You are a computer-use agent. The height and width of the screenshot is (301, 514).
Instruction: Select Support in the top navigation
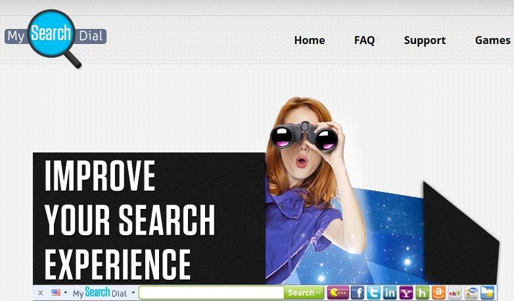(x=425, y=40)
